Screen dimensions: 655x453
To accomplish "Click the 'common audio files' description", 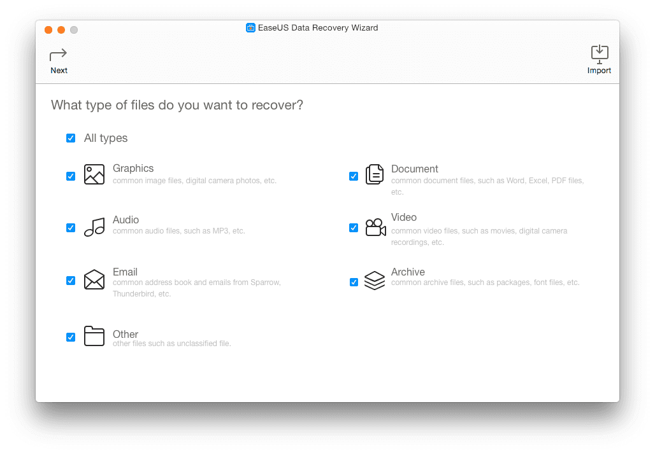I will coord(179,231).
